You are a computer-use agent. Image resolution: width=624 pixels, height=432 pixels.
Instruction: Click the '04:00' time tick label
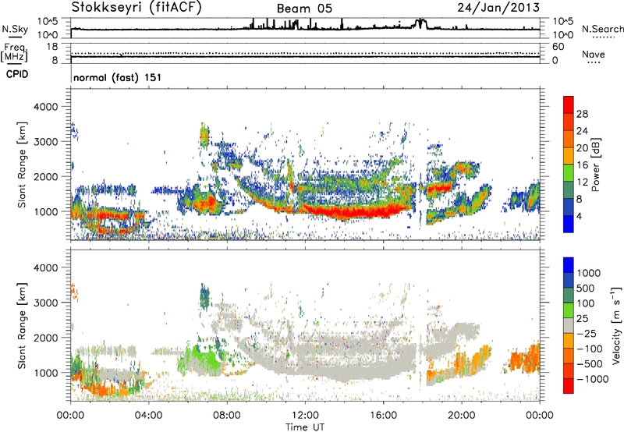pos(148,416)
